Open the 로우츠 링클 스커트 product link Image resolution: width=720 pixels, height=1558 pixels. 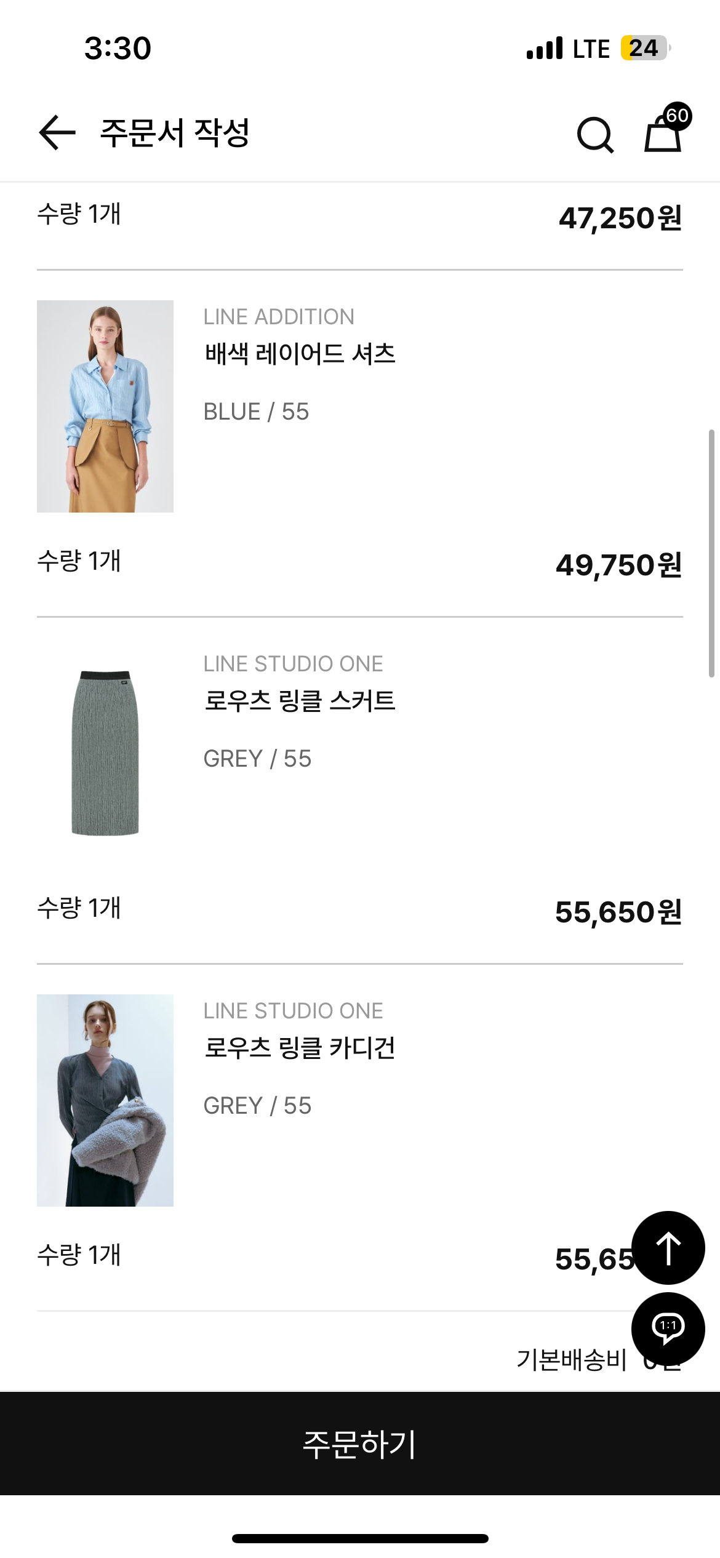[x=300, y=701]
